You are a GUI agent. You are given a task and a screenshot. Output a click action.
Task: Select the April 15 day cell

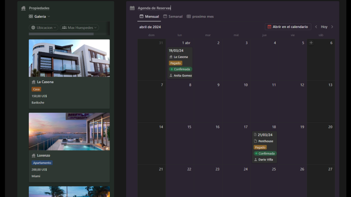click(x=180, y=144)
